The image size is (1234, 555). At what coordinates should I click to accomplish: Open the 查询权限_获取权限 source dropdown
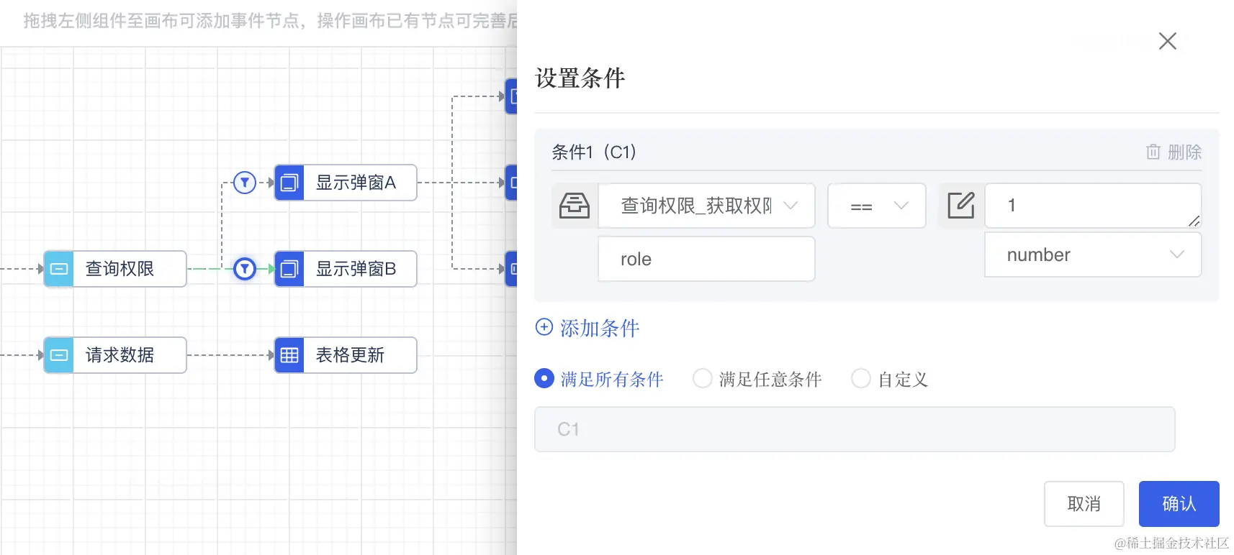point(706,206)
